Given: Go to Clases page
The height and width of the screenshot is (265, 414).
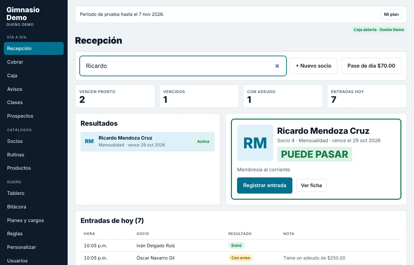Looking at the screenshot, I should (x=34, y=102).
